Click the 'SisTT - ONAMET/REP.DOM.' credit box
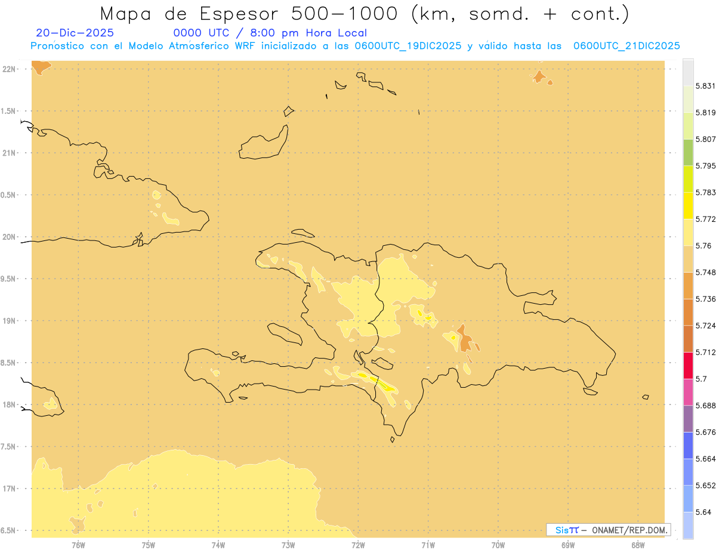The height and width of the screenshot is (553, 716). [608, 530]
